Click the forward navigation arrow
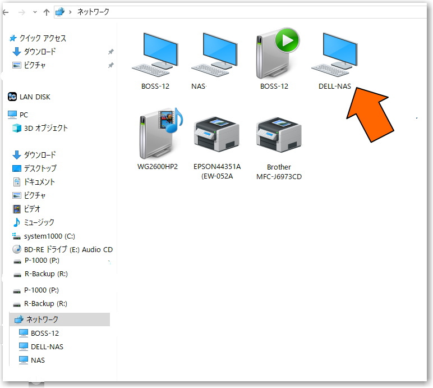This screenshot has width=433, height=388. tap(22, 12)
